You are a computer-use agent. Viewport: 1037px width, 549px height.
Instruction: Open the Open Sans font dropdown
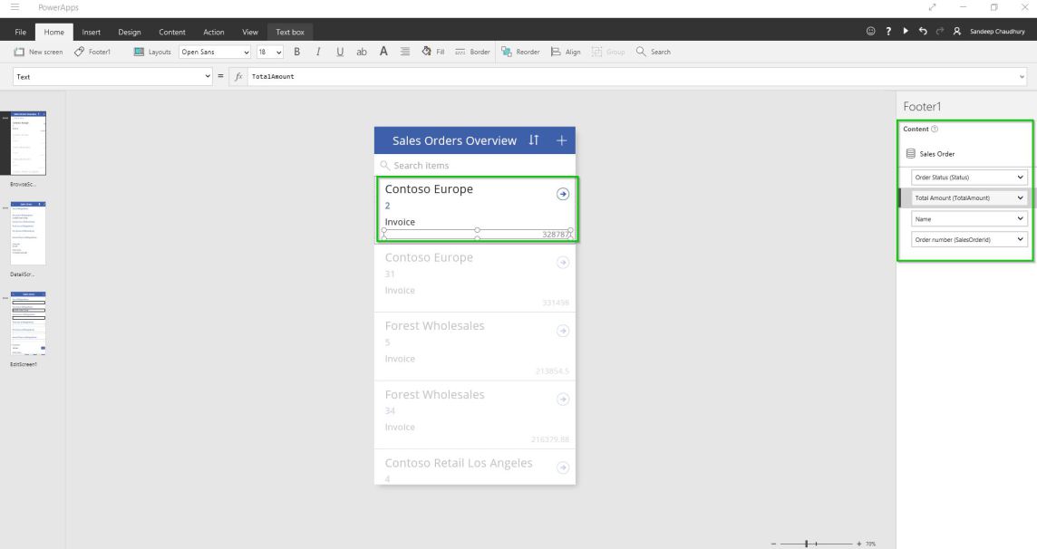pyautogui.click(x=215, y=52)
